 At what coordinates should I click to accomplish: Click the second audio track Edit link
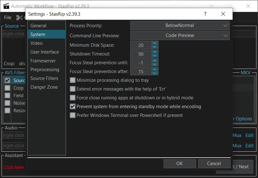click(x=250, y=146)
